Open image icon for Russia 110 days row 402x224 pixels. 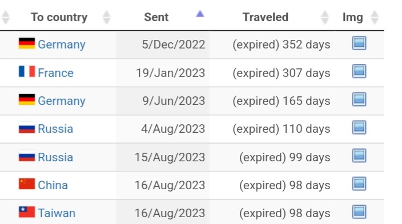tap(359, 128)
